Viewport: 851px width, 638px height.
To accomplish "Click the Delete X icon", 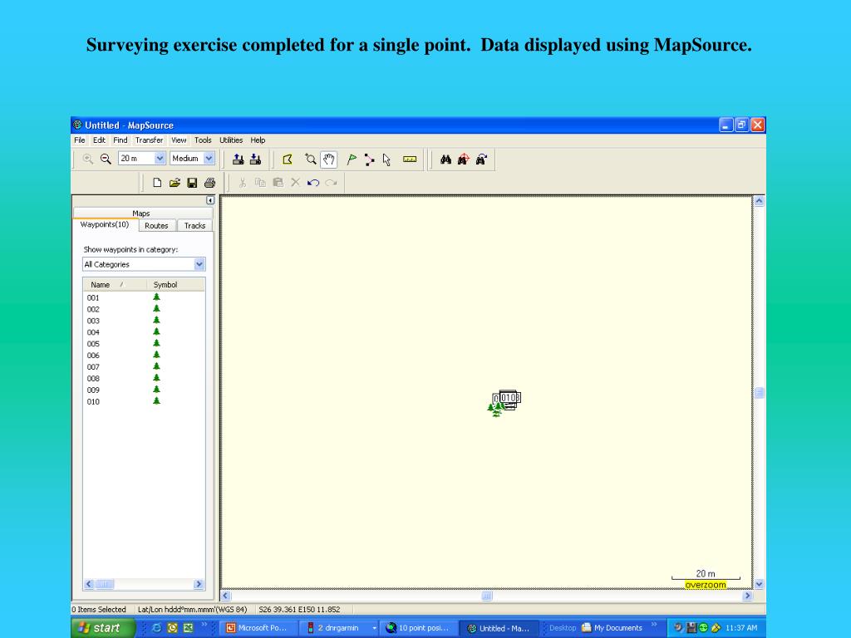I will (295, 182).
